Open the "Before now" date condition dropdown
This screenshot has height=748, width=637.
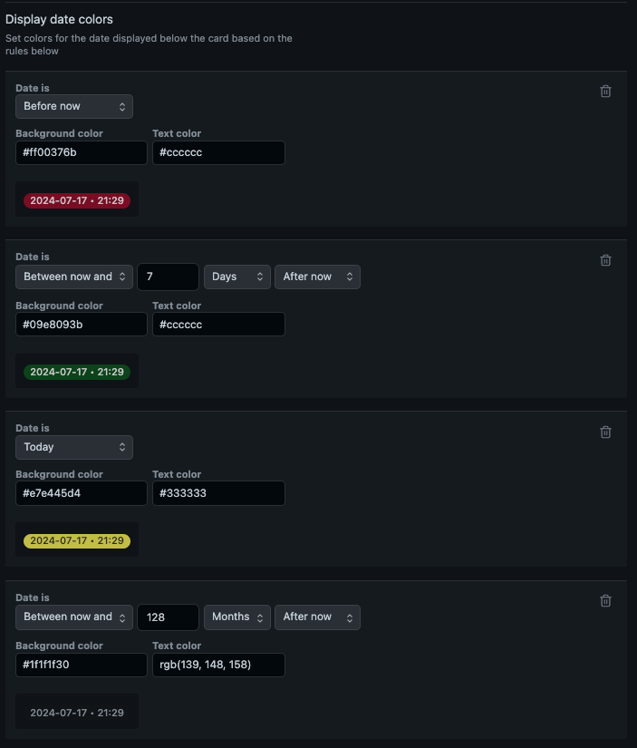point(74,106)
